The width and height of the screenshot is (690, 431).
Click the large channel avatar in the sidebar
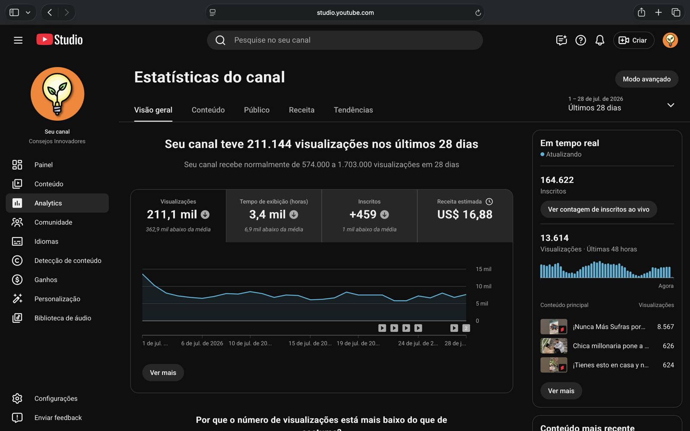(x=57, y=94)
